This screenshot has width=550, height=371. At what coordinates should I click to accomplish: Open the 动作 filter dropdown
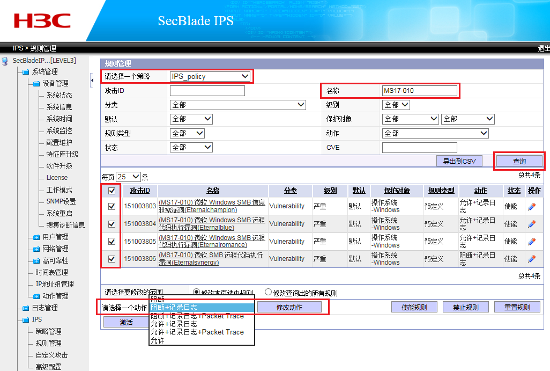[435, 133]
